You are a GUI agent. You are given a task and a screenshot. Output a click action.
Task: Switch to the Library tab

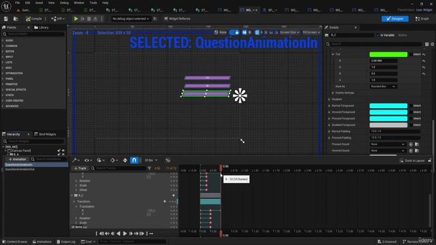pos(42,27)
